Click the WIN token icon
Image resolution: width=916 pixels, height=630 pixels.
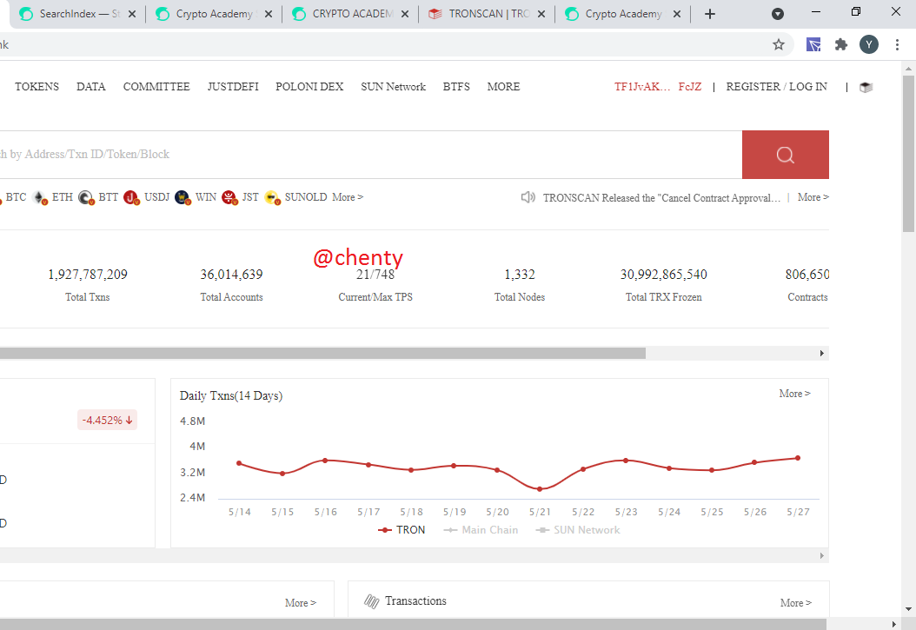pyautogui.click(x=183, y=197)
